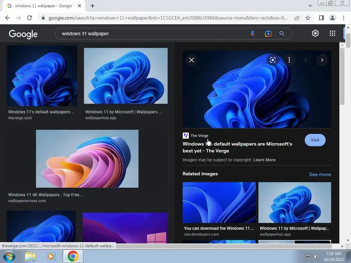Image resolution: width=351 pixels, height=263 pixels.
Task: Click the address bar URL
Action: [x=168, y=18]
